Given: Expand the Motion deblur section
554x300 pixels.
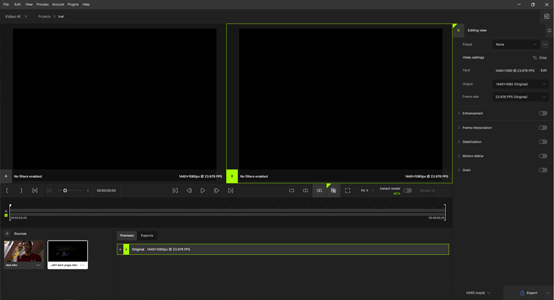Looking at the screenshot, I should pyautogui.click(x=459, y=156).
